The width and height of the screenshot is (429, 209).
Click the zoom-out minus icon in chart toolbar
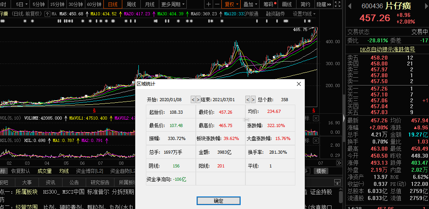[218, 4]
